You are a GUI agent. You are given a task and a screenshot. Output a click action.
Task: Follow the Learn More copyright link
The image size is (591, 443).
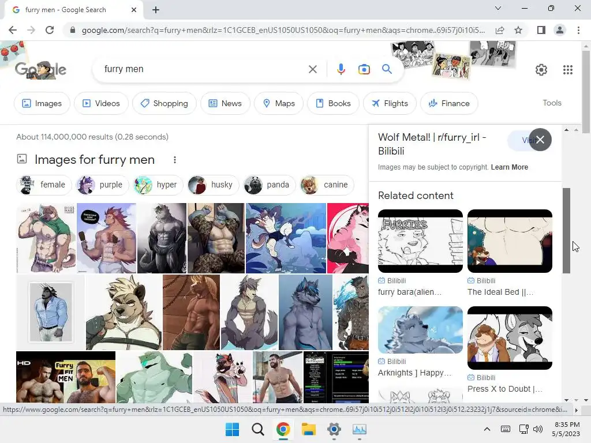(x=509, y=167)
